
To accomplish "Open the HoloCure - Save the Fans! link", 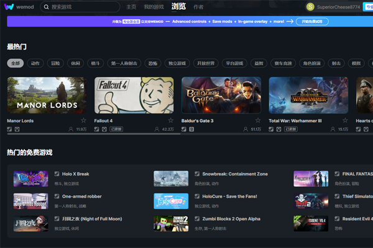I will (x=229, y=197).
